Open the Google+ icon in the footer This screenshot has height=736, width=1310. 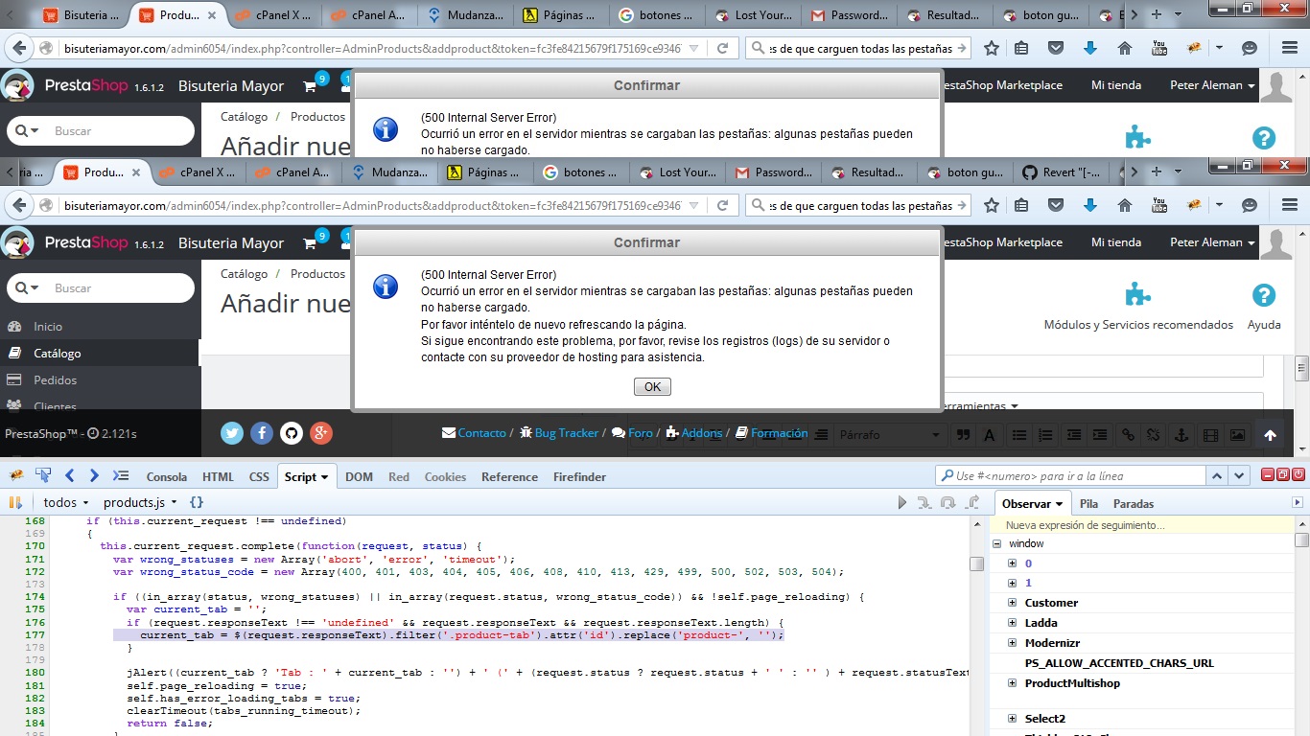321,433
